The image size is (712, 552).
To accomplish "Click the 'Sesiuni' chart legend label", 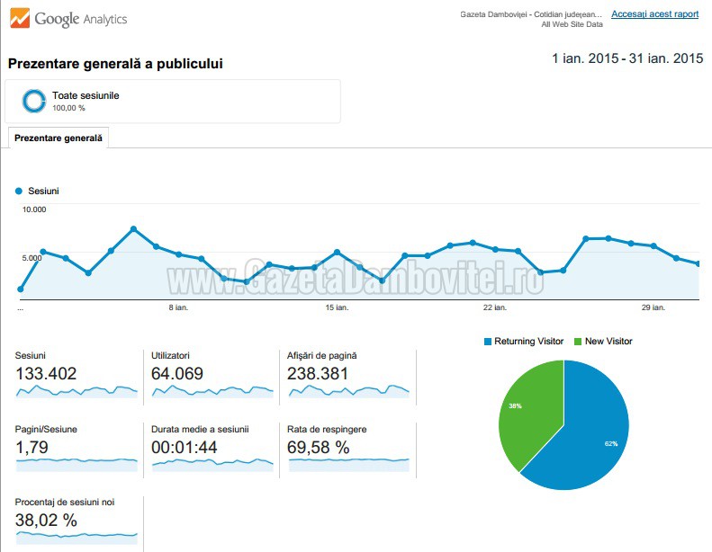I will click(x=43, y=191).
